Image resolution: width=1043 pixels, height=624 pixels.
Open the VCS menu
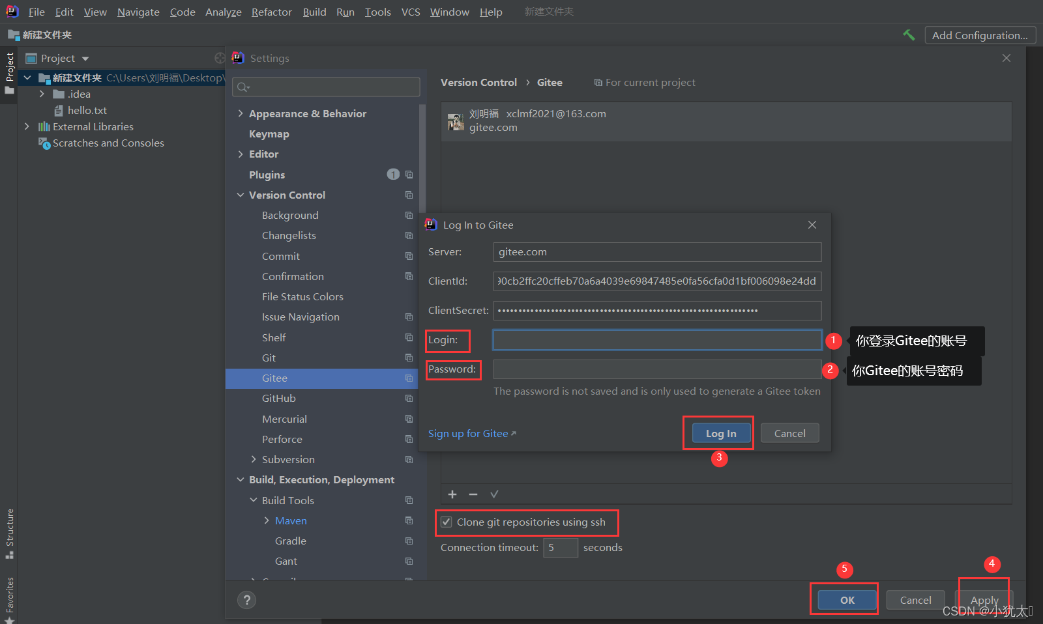click(x=411, y=12)
